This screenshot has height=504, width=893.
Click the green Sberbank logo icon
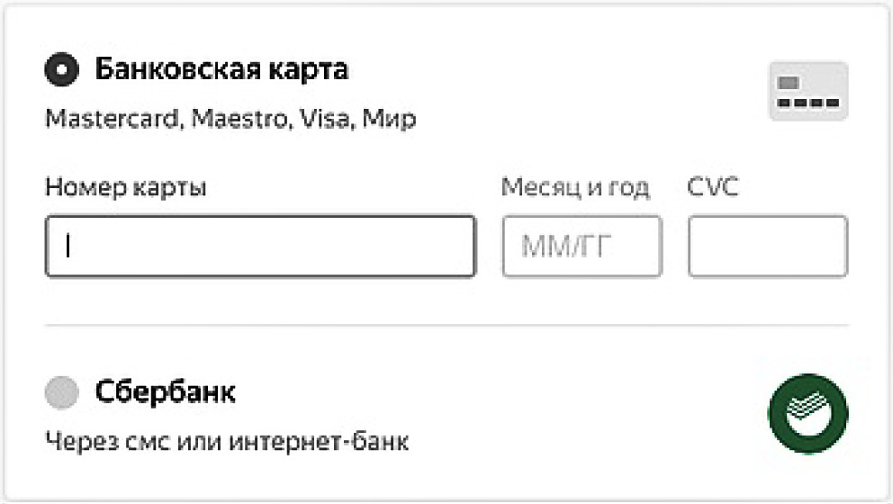[807, 413]
